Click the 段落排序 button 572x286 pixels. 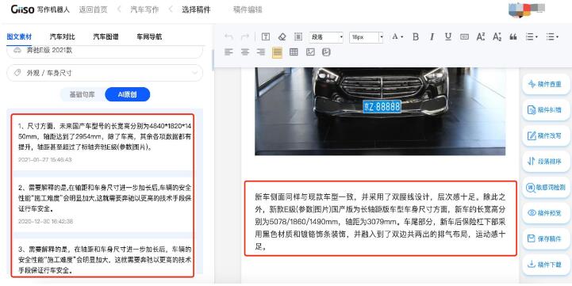click(x=546, y=162)
